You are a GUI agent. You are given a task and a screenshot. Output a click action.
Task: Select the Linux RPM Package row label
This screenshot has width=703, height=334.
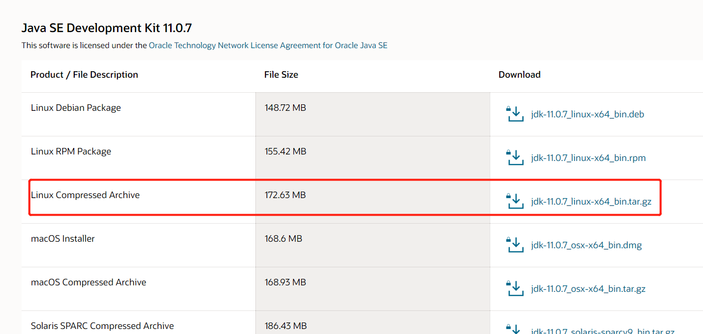click(71, 151)
